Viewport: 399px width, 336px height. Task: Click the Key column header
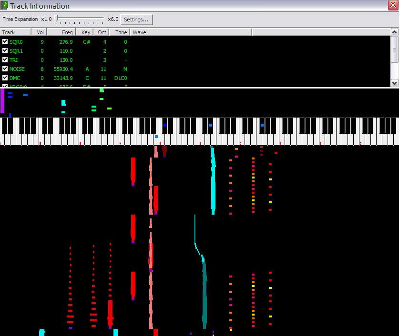point(85,32)
